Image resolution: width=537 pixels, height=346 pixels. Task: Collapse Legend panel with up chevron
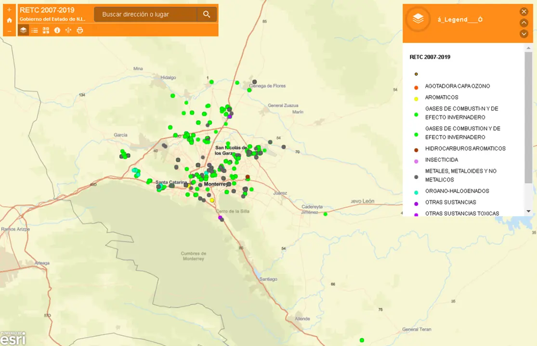click(524, 23)
